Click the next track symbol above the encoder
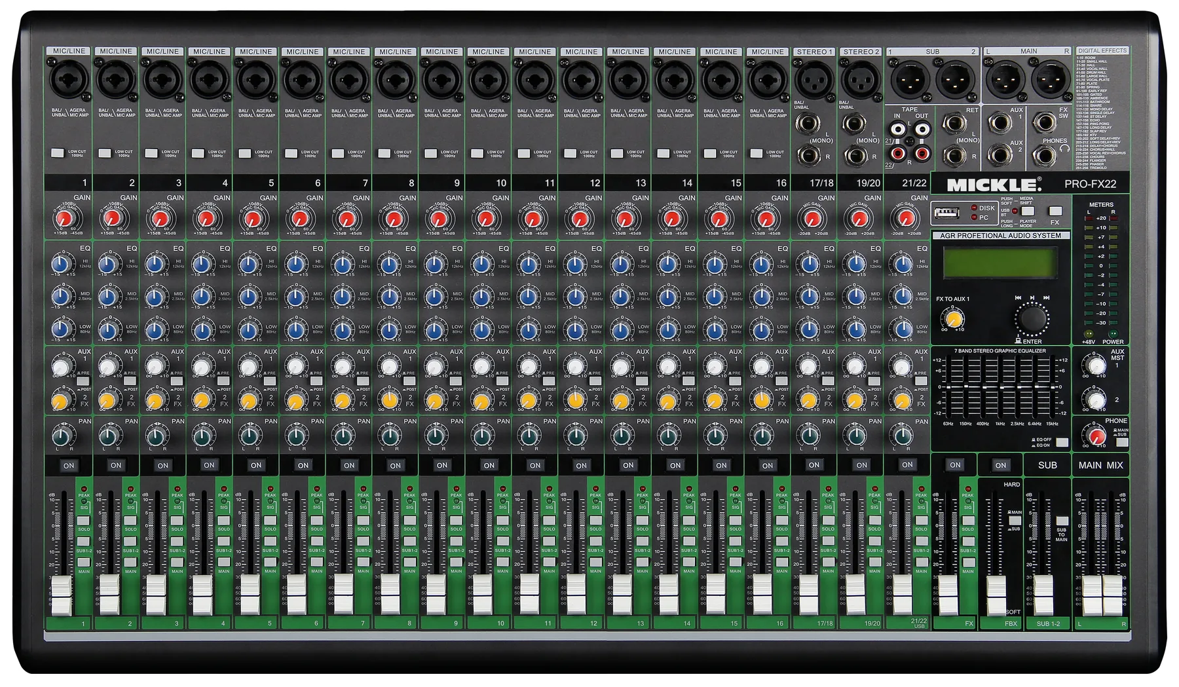 point(1046,298)
